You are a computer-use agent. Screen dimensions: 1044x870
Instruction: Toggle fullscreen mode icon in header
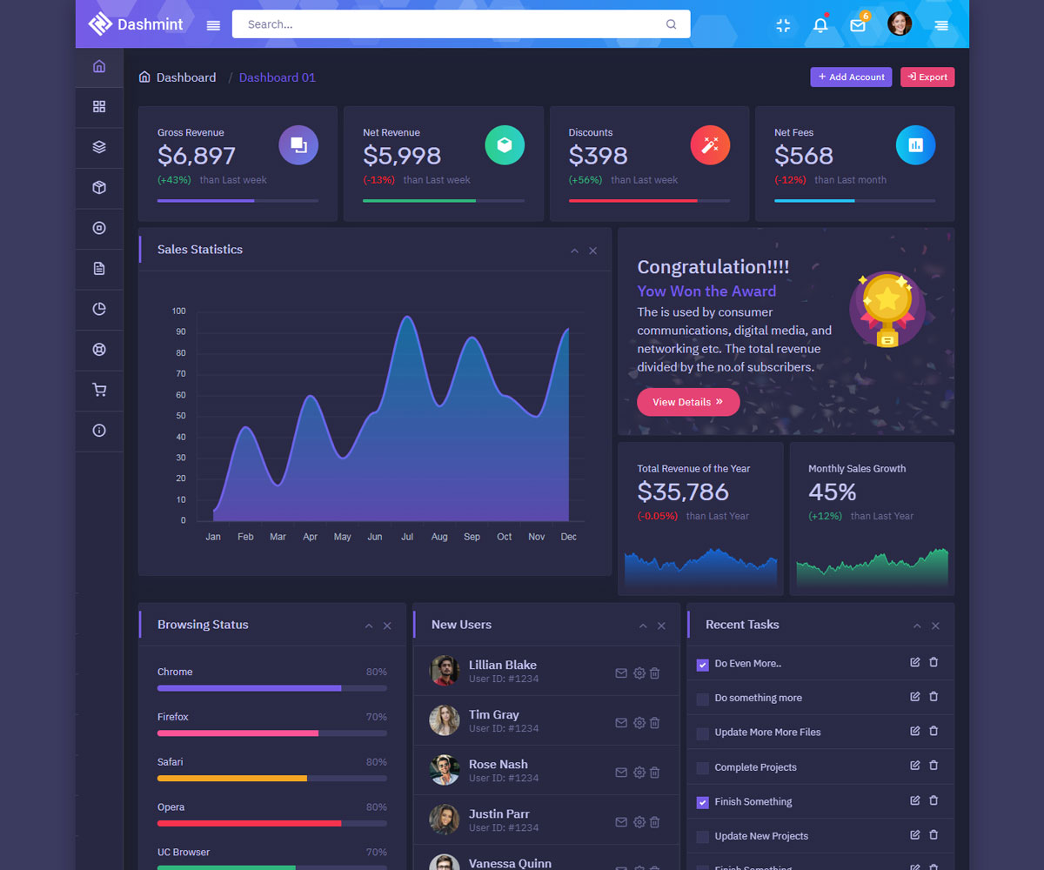coord(783,25)
